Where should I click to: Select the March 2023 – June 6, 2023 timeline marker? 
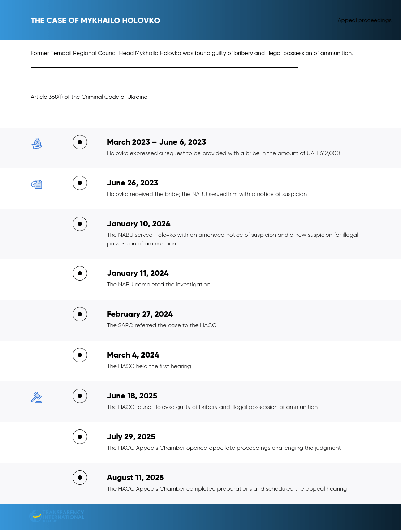coord(80,142)
